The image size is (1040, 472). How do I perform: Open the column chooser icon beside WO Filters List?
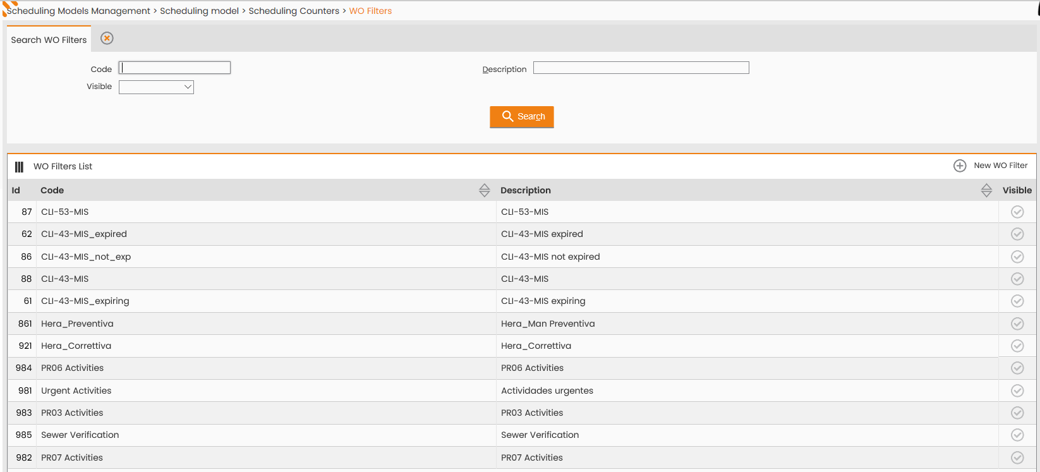click(x=20, y=167)
